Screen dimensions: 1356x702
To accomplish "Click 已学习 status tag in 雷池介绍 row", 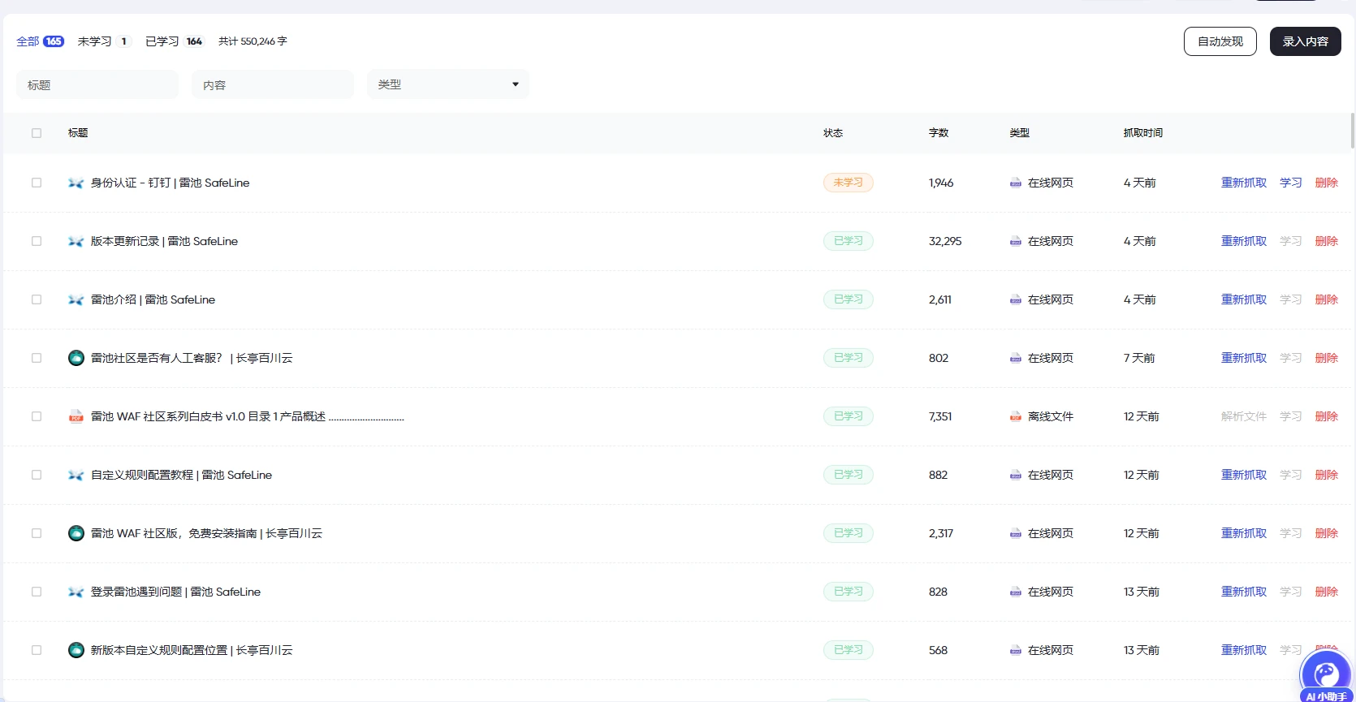I will point(849,299).
